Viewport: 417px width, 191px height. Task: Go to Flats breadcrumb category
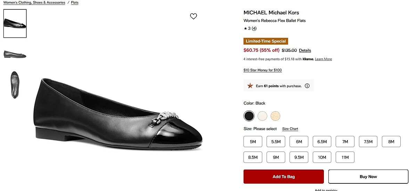click(x=75, y=2)
